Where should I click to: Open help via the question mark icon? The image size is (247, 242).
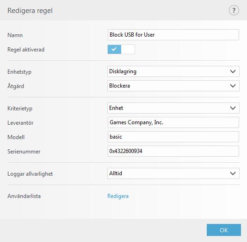click(234, 10)
